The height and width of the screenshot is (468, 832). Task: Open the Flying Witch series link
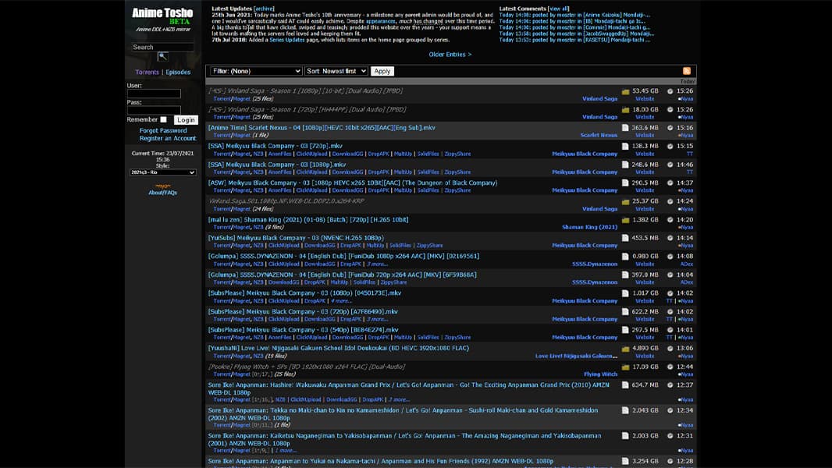(601, 374)
